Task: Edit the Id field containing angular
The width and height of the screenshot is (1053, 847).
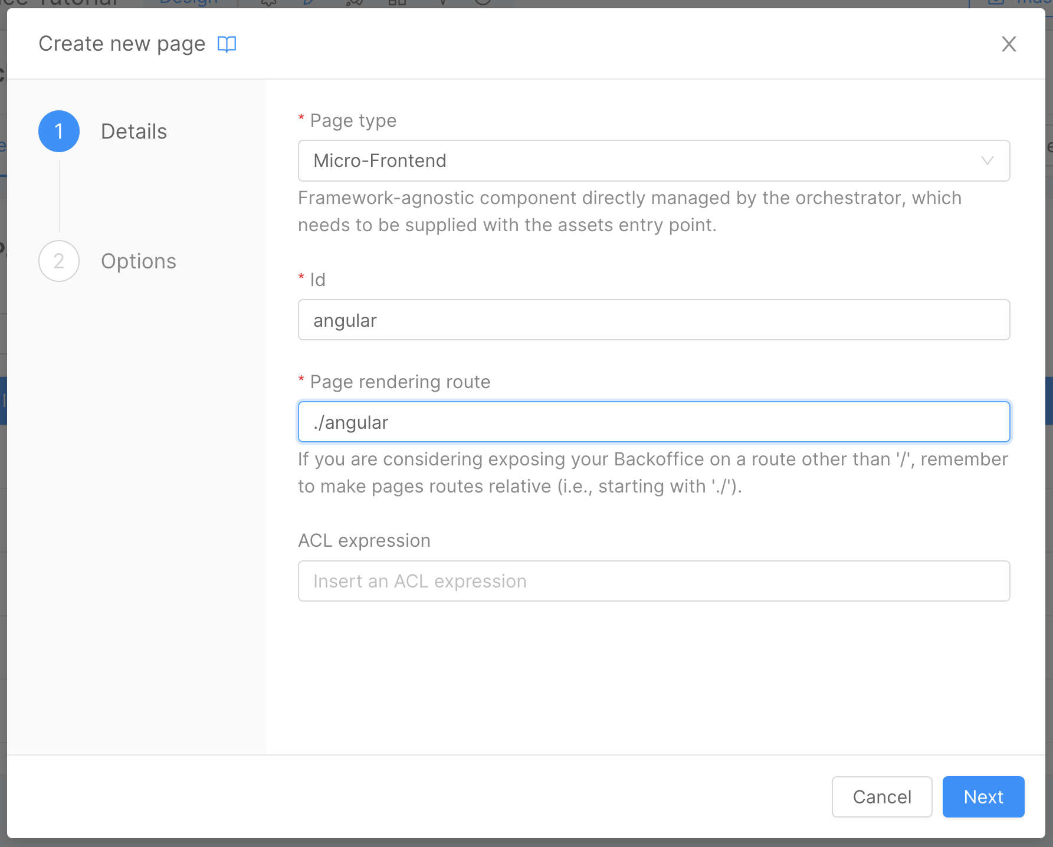Action: (654, 320)
